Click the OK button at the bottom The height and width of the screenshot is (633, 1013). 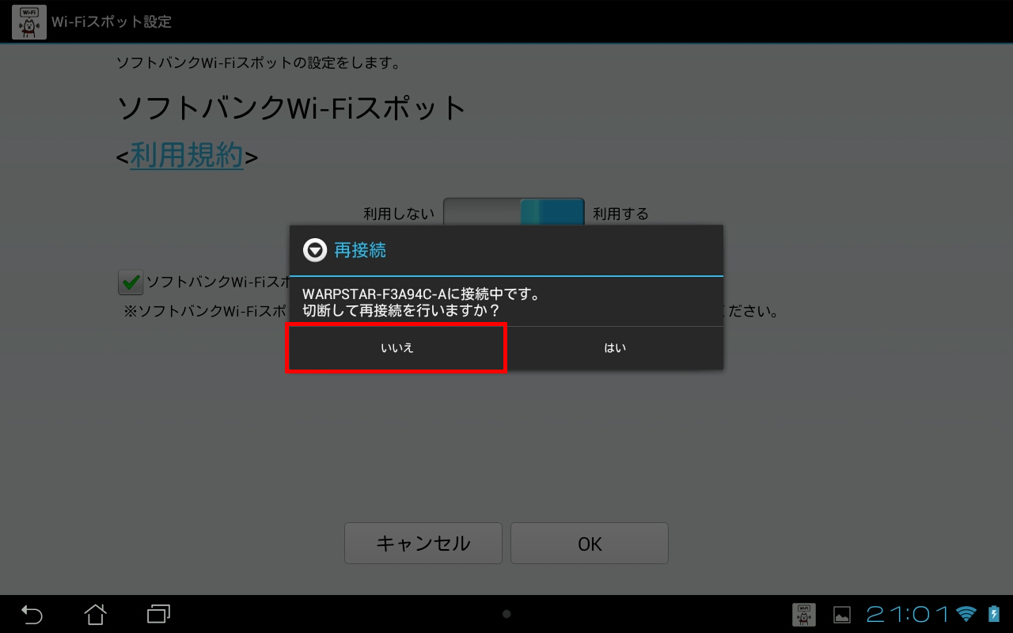click(590, 544)
